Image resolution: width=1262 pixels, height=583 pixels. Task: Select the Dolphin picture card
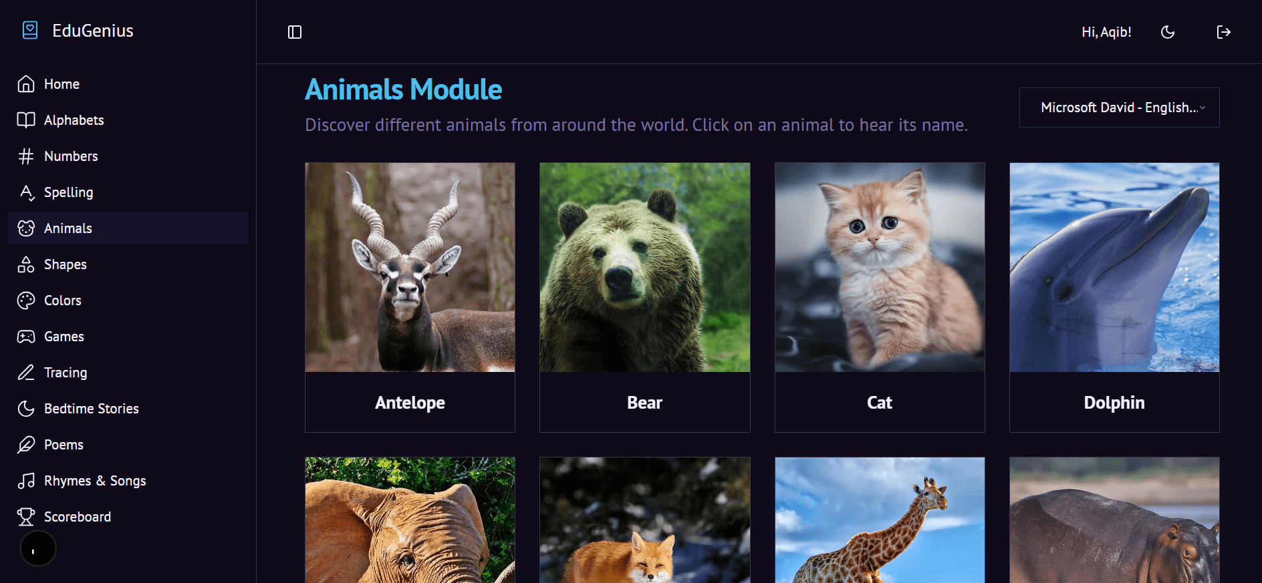1114,297
